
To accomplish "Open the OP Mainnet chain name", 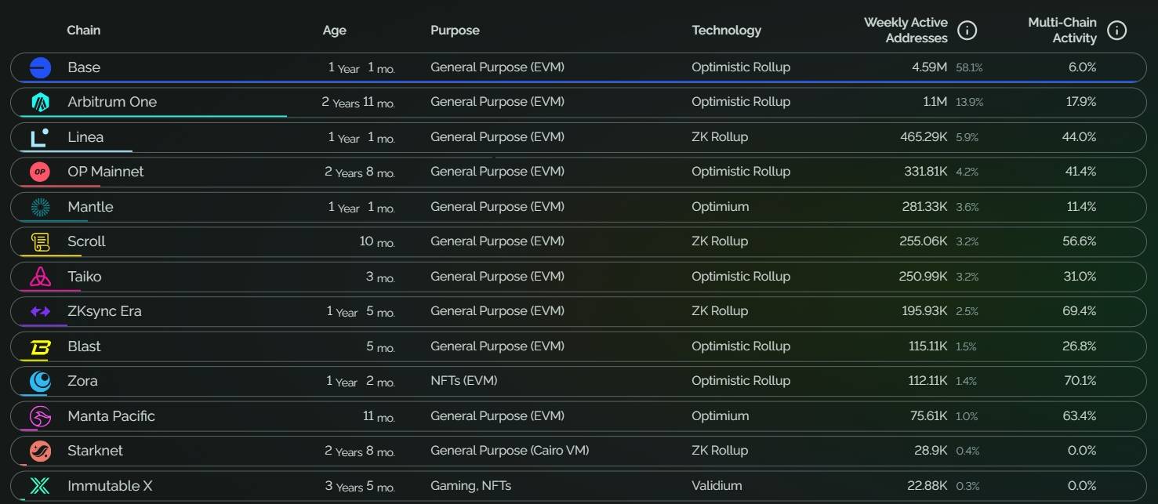I will pos(106,172).
